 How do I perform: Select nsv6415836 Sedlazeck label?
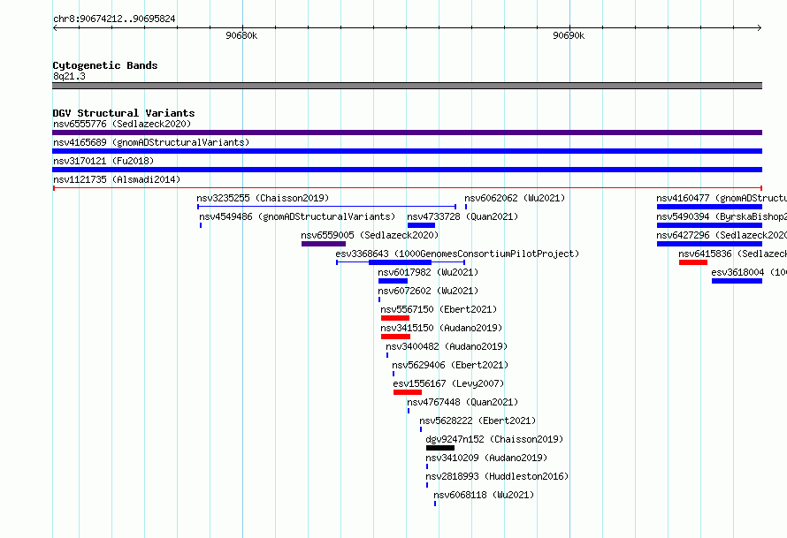pyautogui.click(x=733, y=254)
